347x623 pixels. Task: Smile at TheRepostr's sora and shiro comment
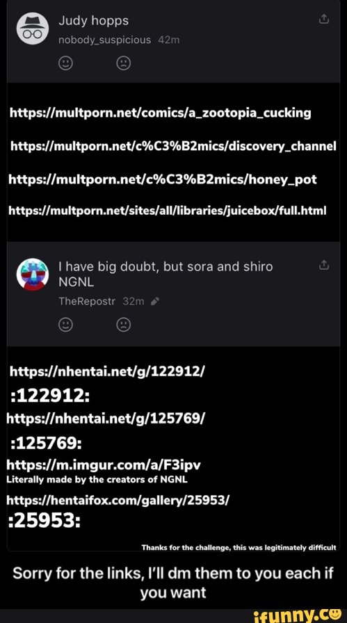point(65,325)
